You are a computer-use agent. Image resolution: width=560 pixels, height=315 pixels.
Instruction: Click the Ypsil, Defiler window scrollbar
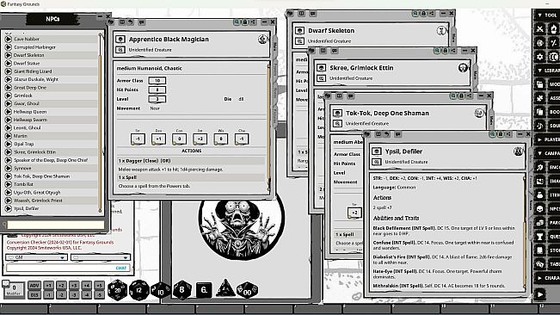tap(525, 232)
